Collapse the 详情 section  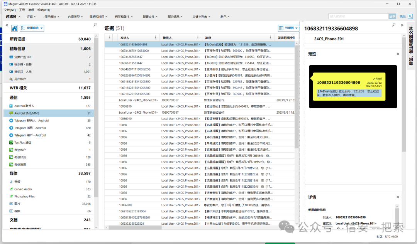point(398,197)
